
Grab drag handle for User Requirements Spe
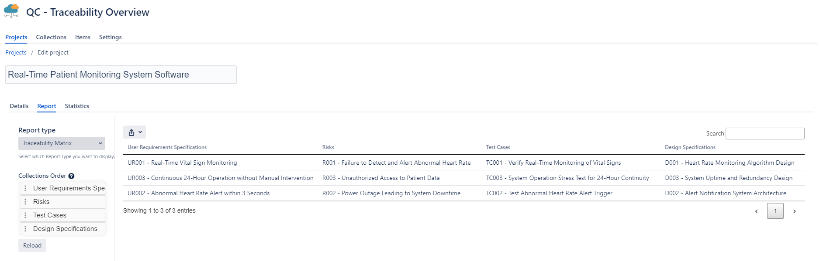(x=25, y=188)
